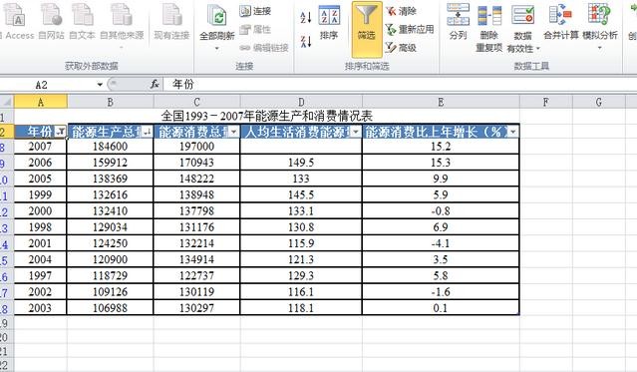637x372 pixels.
Task: Expand the Refresh All dropdown arrow
Action: (x=217, y=49)
